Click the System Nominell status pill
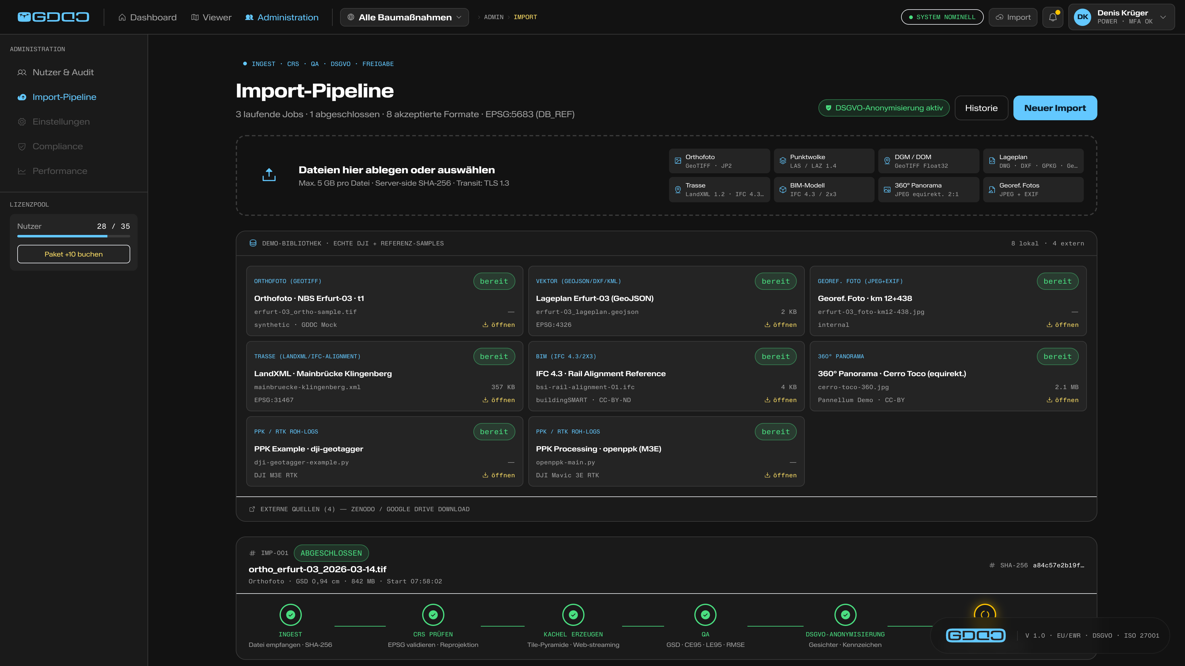This screenshot has height=666, width=1185. pyautogui.click(x=942, y=17)
